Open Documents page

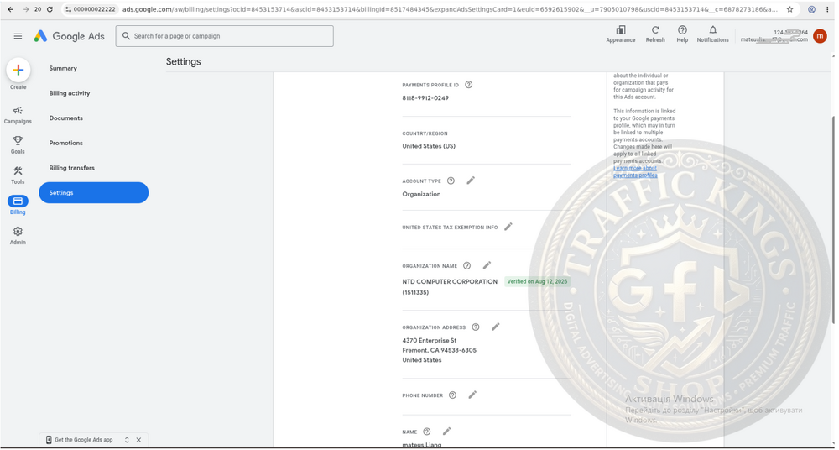pos(65,118)
